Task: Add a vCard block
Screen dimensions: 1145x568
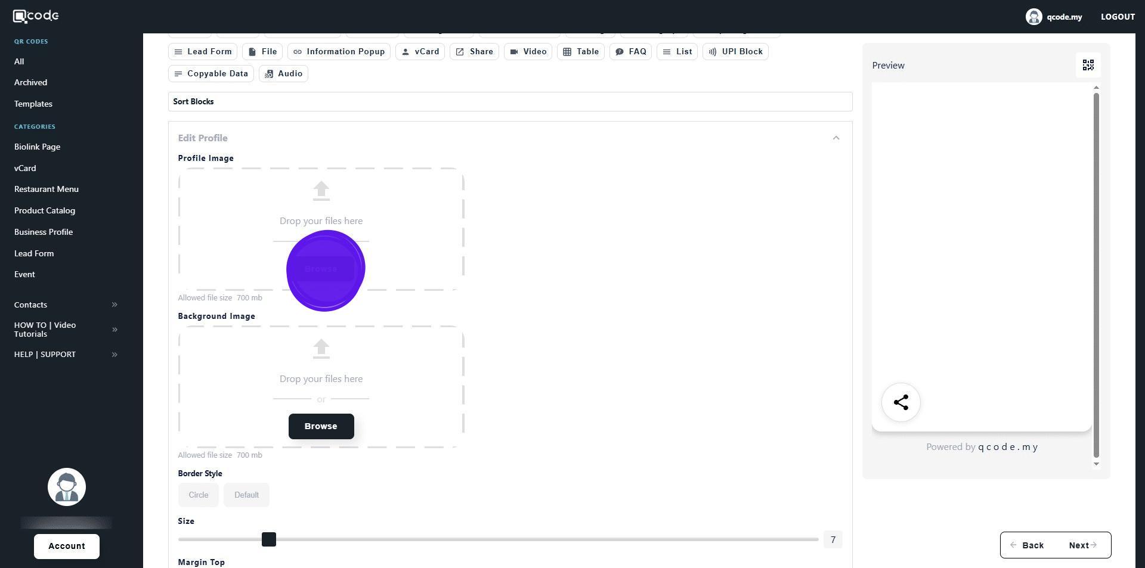Action: point(420,52)
